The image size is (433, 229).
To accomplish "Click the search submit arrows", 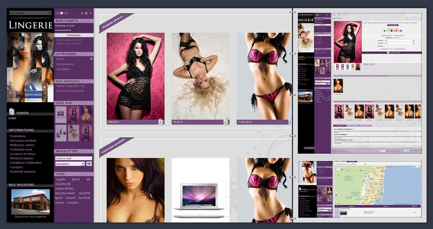I will click(49, 13).
